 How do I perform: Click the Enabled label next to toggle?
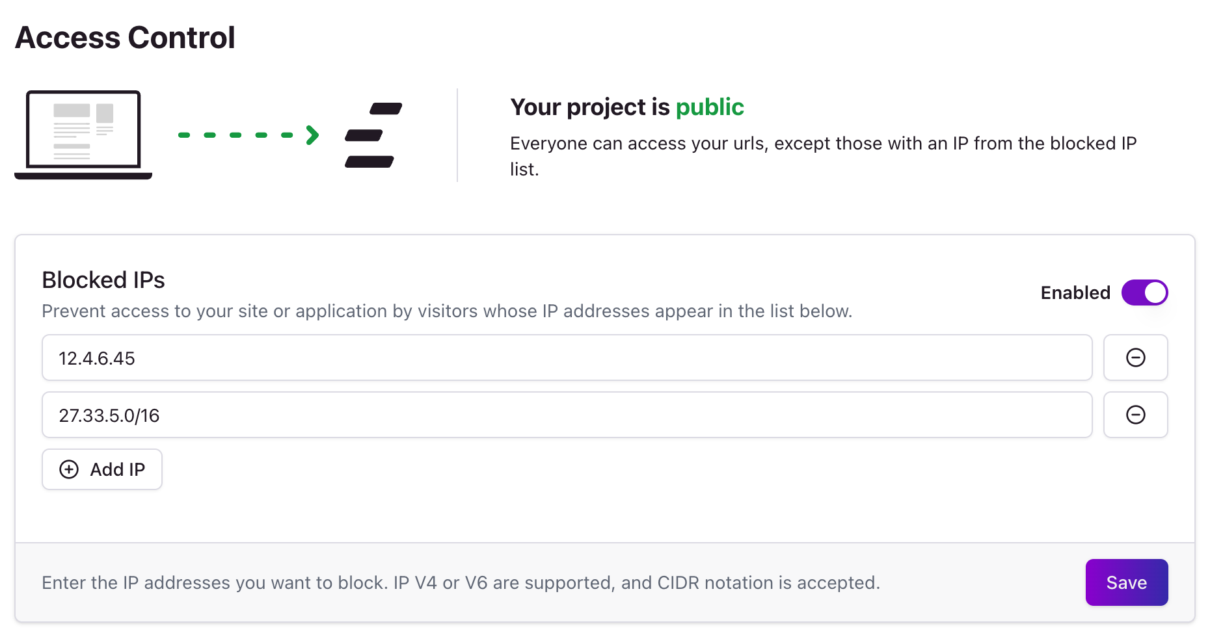tap(1075, 292)
